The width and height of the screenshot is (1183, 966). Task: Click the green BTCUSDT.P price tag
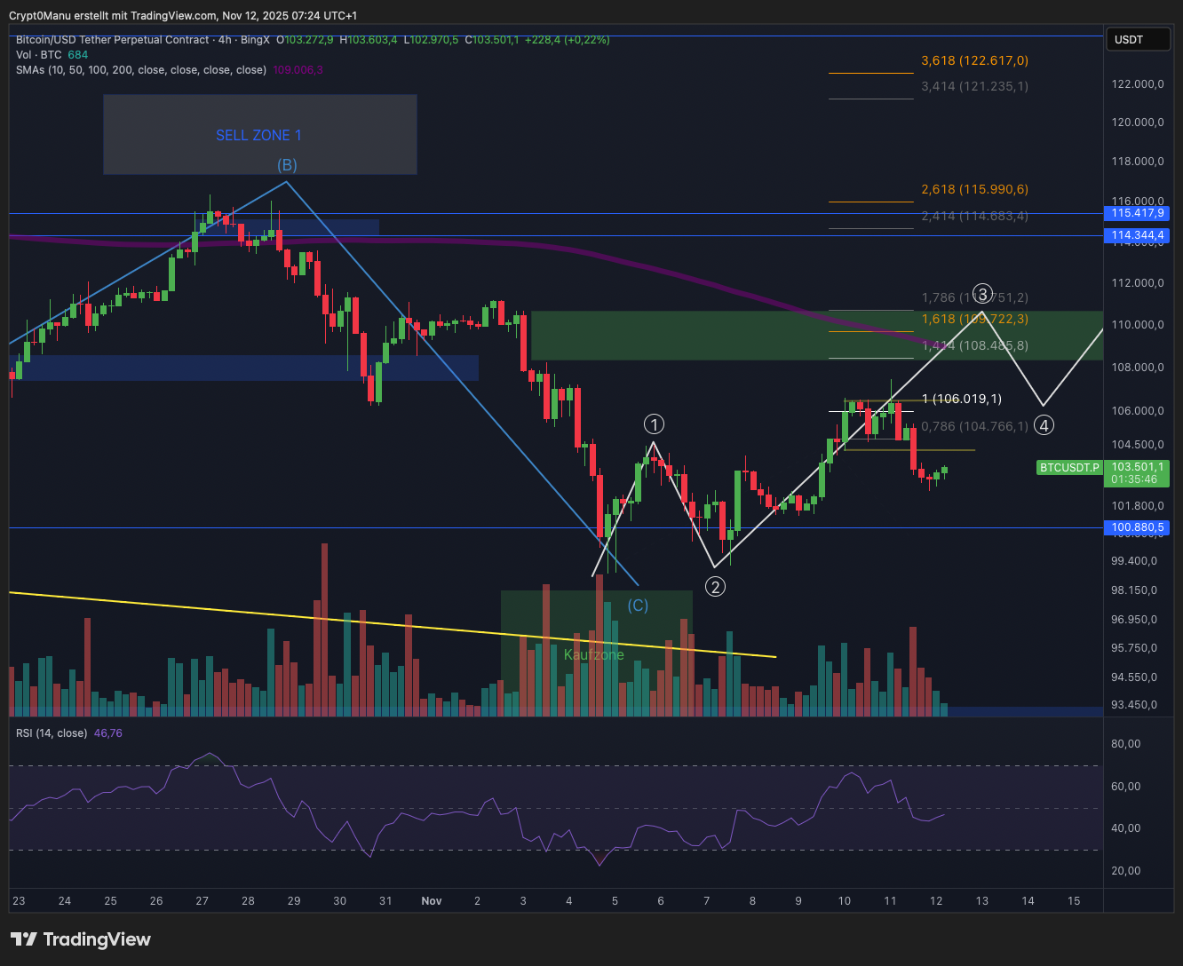pyautogui.click(x=1070, y=467)
